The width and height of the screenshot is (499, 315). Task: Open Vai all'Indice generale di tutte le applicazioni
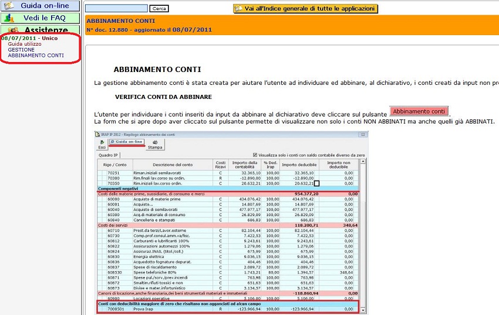tap(305, 9)
